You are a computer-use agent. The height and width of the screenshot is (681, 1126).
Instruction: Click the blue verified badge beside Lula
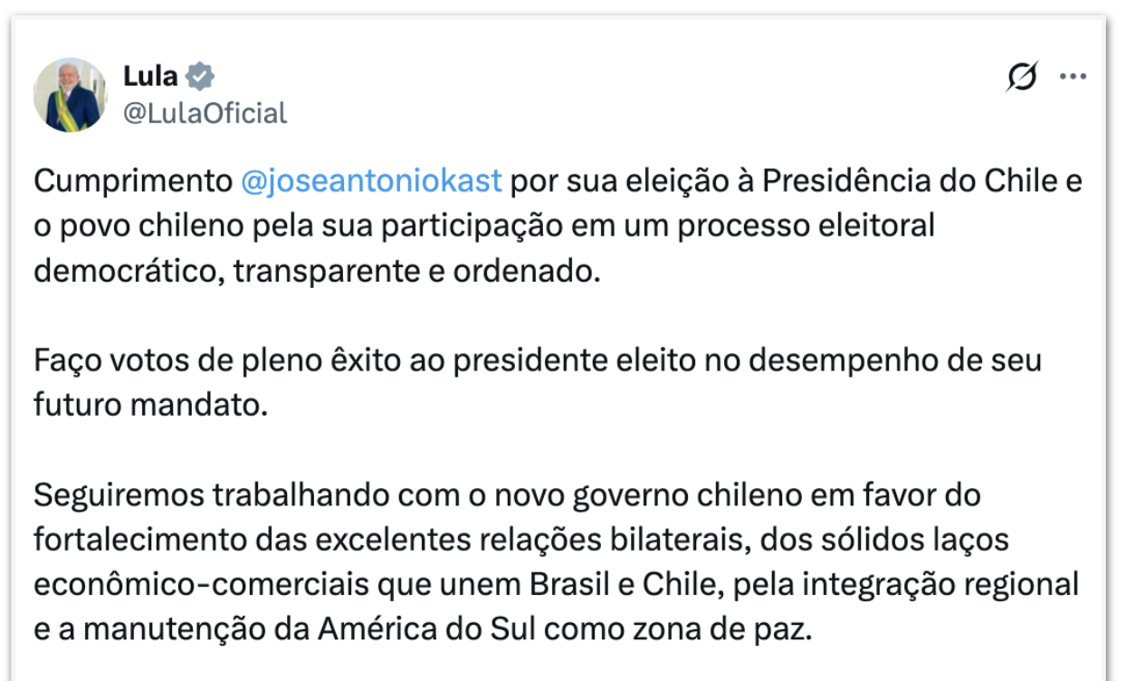[200, 76]
